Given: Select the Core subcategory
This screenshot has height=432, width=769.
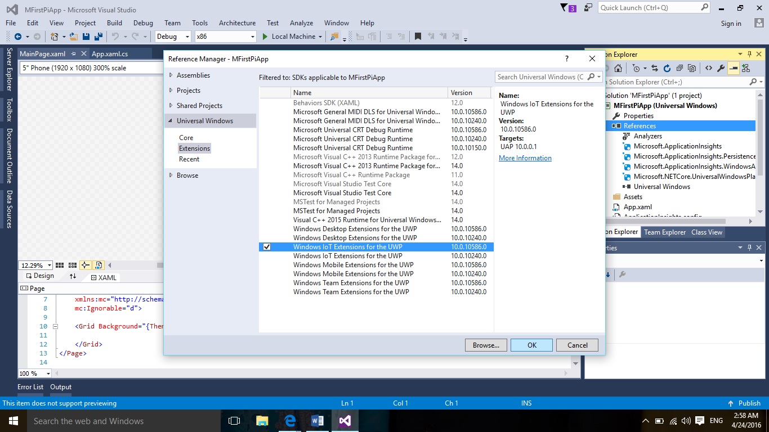Looking at the screenshot, I should pyautogui.click(x=186, y=138).
